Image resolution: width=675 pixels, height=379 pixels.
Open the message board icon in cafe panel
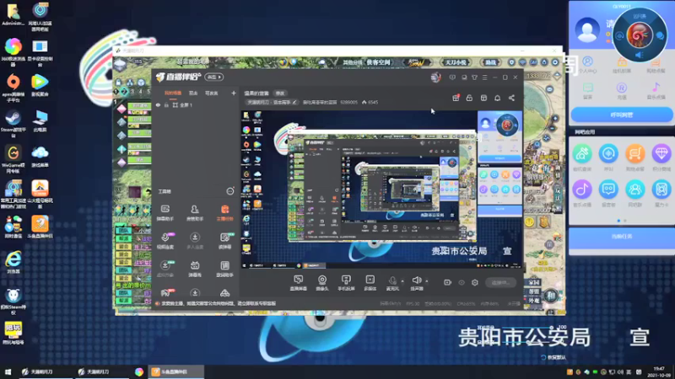tap(587, 91)
